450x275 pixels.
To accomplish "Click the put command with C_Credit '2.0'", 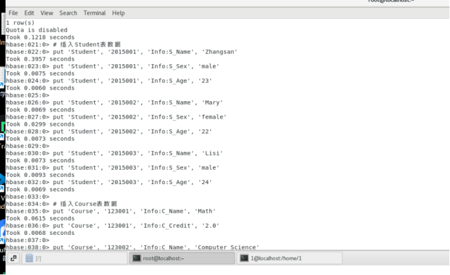I will click(x=113, y=226).
